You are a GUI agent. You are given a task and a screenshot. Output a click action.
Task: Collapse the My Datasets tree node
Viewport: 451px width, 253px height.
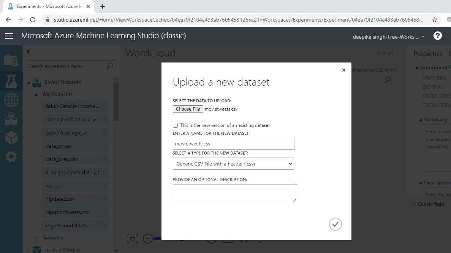tap(36, 94)
